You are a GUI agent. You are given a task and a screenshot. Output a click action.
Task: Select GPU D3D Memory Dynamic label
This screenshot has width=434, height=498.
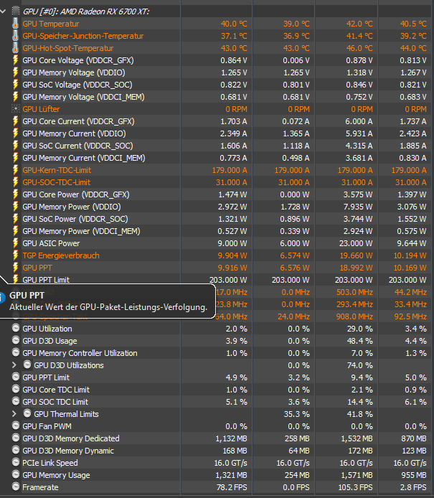68,451
